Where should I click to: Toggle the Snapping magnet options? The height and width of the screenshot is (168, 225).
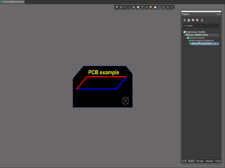coord(121,7)
